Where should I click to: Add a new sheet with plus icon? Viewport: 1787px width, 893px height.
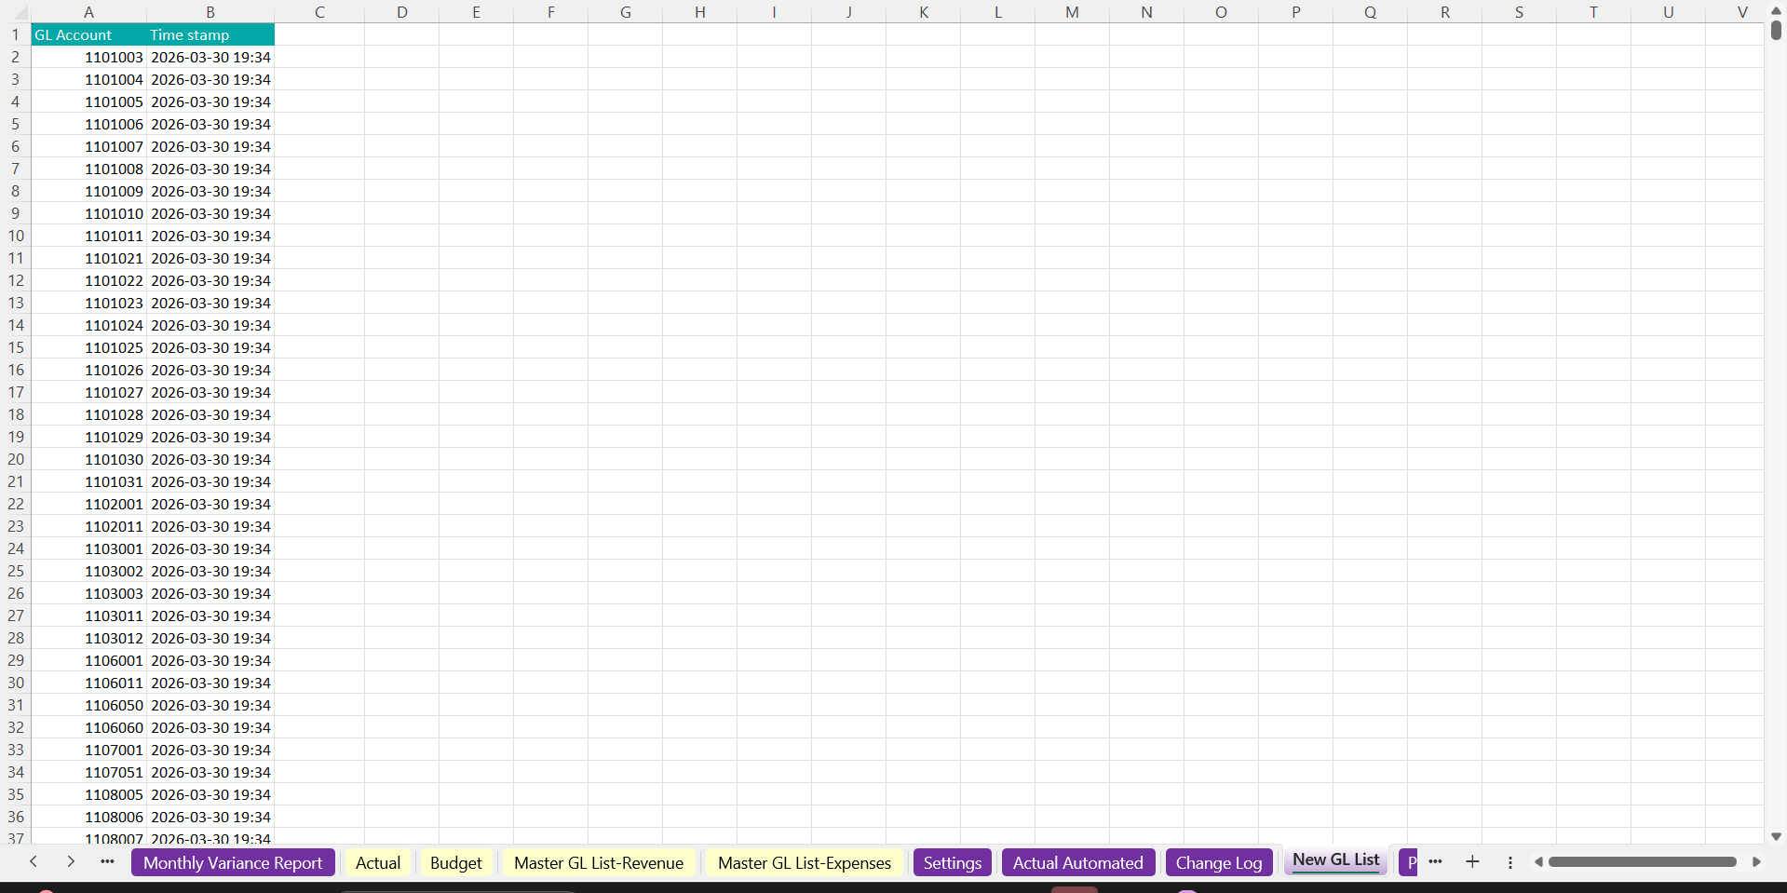coord(1472,862)
